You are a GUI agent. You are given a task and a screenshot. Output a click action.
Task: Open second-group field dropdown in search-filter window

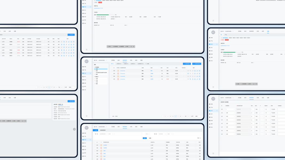click(162, 134)
